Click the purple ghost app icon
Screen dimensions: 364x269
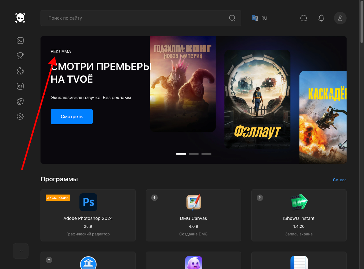[194, 262]
